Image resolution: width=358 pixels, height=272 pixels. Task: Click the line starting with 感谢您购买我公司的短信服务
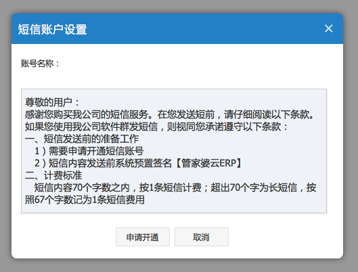click(169, 114)
